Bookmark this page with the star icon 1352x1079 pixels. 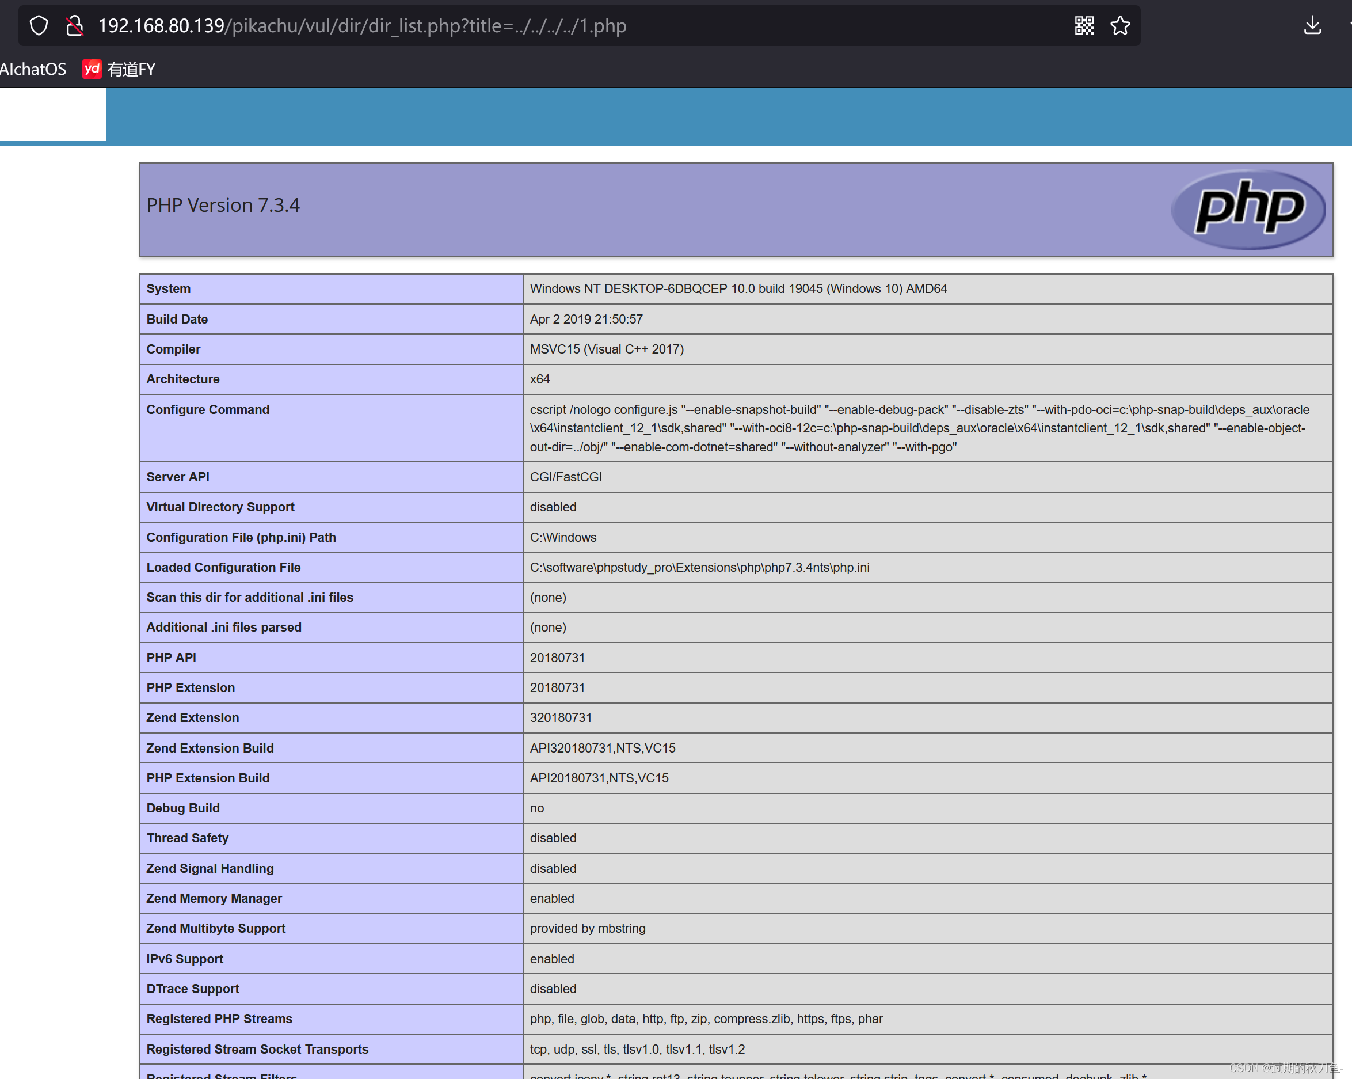pos(1120,26)
